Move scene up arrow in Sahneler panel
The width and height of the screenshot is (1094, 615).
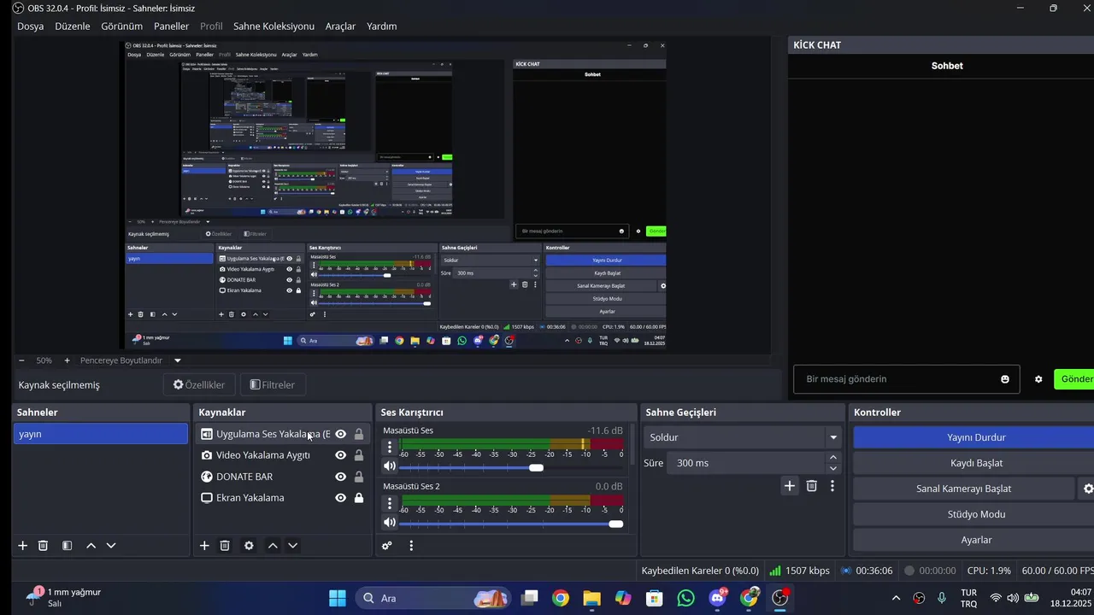point(91,546)
